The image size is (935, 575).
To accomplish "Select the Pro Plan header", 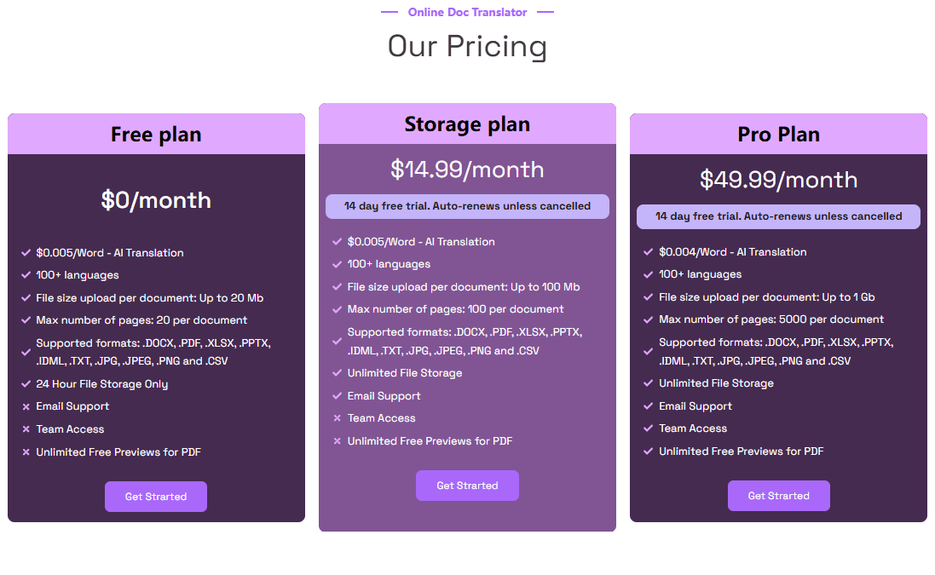I will tap(778, 134).
